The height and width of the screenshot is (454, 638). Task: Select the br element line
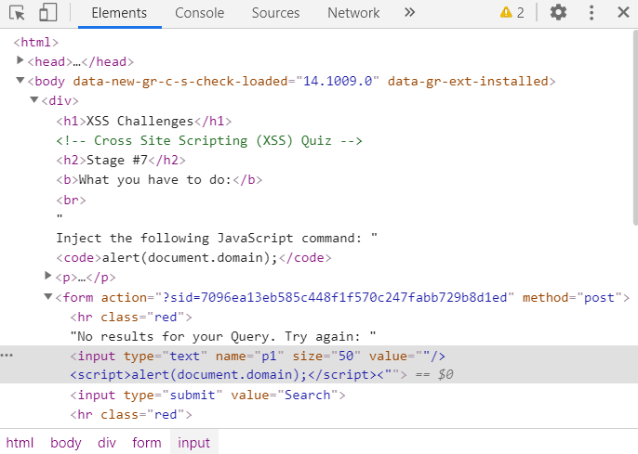click(x=72, y=200)
